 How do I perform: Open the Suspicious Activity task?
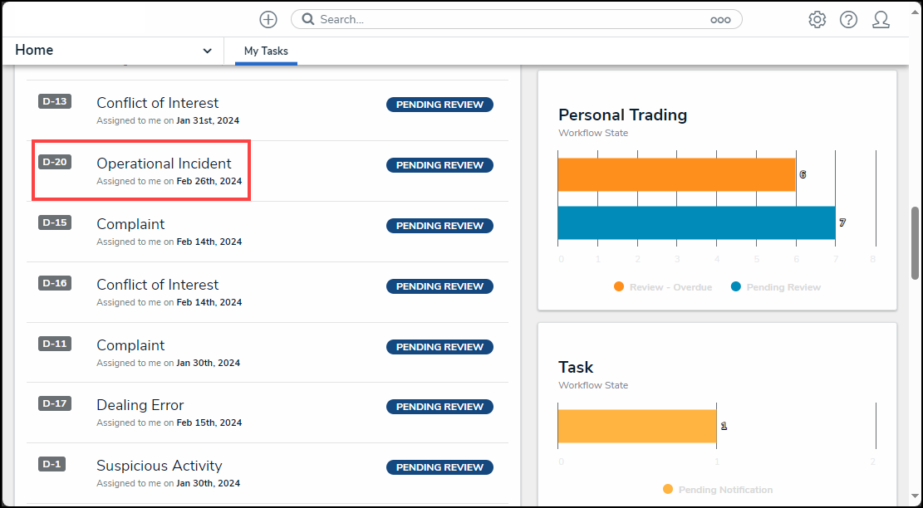click(159, 466)
